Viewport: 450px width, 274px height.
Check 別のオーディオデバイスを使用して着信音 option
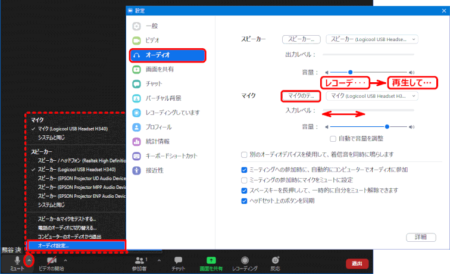pyautogui.click(x=244, y=155)
